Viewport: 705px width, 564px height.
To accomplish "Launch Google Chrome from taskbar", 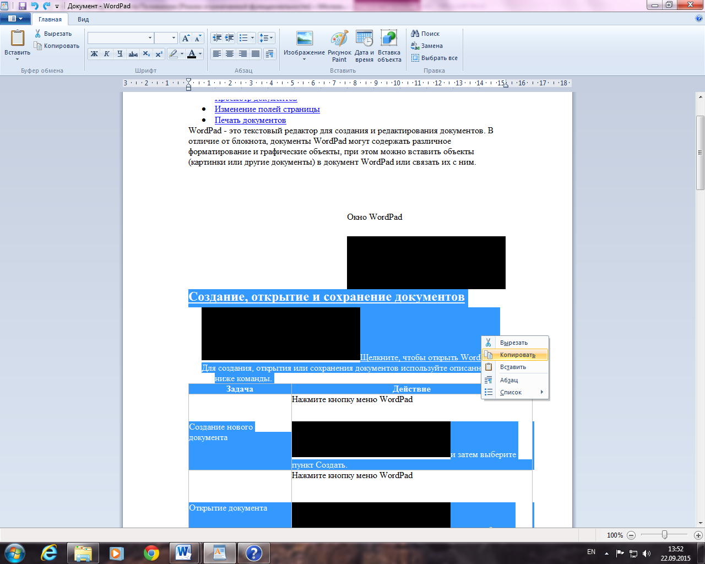I will 151,553.
